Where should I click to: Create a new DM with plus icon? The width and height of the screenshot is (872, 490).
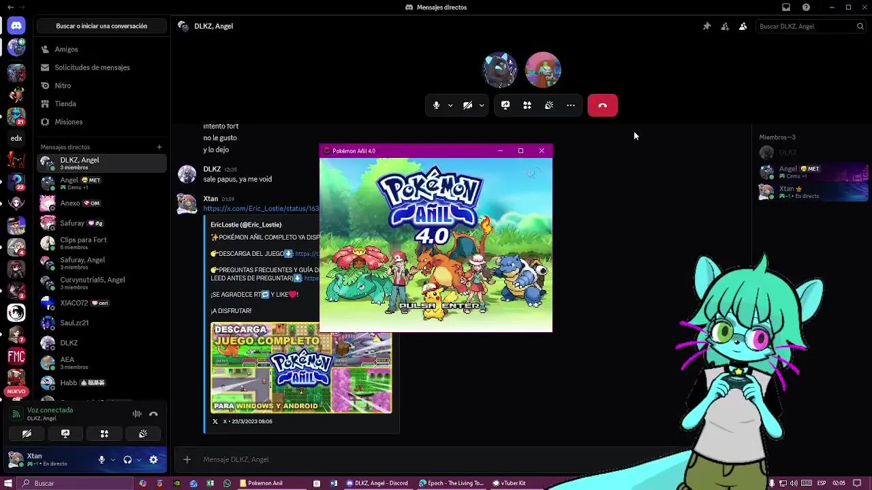point(159,147)
